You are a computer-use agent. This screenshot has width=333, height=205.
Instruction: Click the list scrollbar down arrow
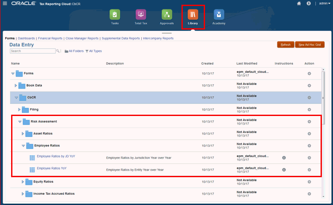click(x=323, y=196)
